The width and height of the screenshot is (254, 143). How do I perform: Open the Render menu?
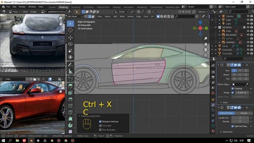pyautogui.click(x=22, y=7)
